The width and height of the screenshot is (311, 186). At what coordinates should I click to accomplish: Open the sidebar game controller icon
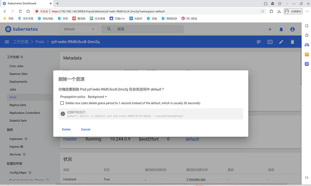[307, 45]
